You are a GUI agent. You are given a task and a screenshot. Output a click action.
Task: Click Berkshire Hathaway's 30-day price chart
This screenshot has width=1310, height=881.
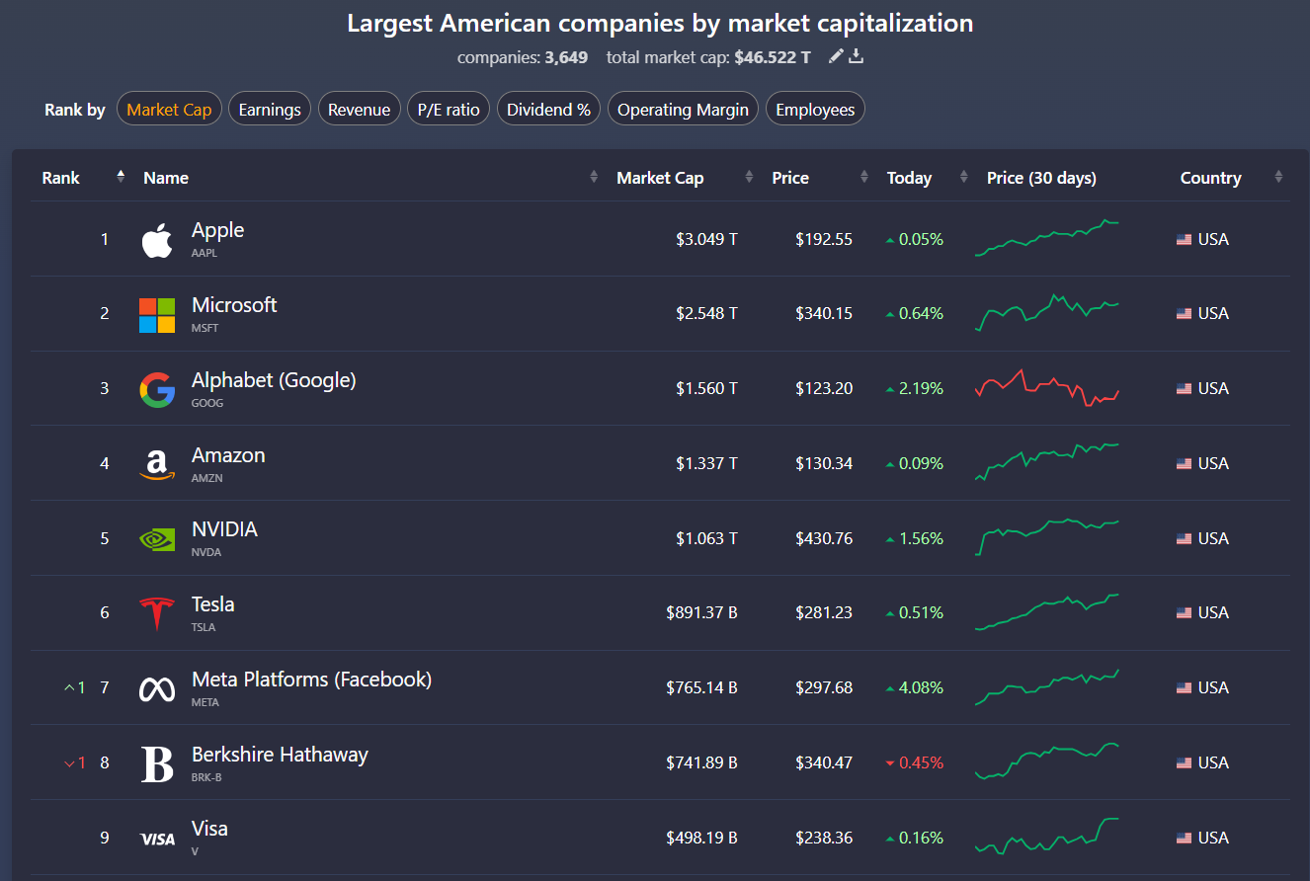tap(1047, 761)
